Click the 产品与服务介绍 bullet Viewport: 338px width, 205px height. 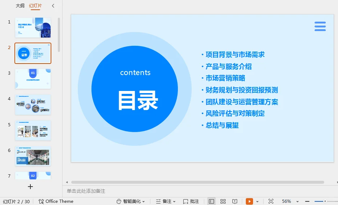coord(228,66)
